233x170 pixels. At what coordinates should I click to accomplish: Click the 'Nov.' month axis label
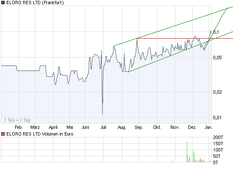[175, 127]
